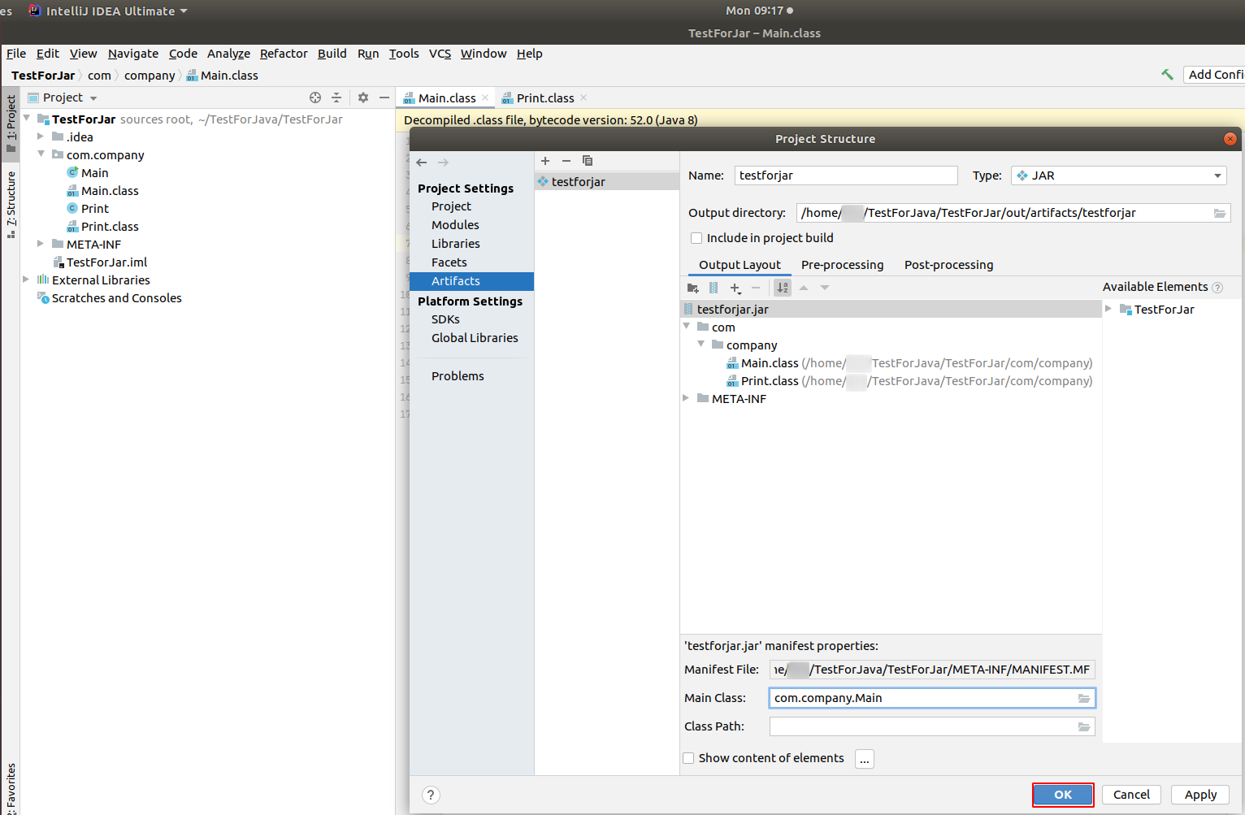This screenshot has width=1245, height=815.
Task: Collapse the com.company package
Action: click(x=41, y=154)
